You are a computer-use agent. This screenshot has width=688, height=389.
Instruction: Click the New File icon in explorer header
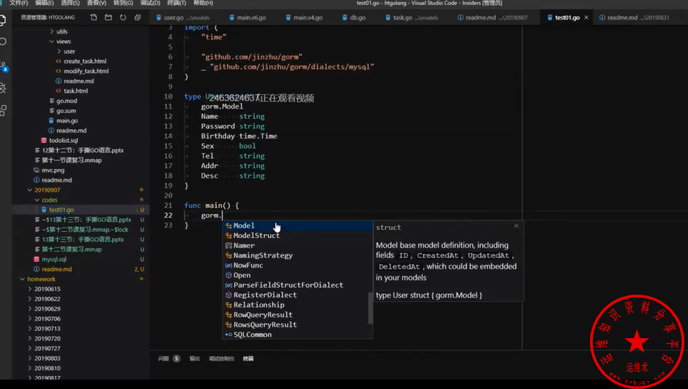tap(94, 17)
